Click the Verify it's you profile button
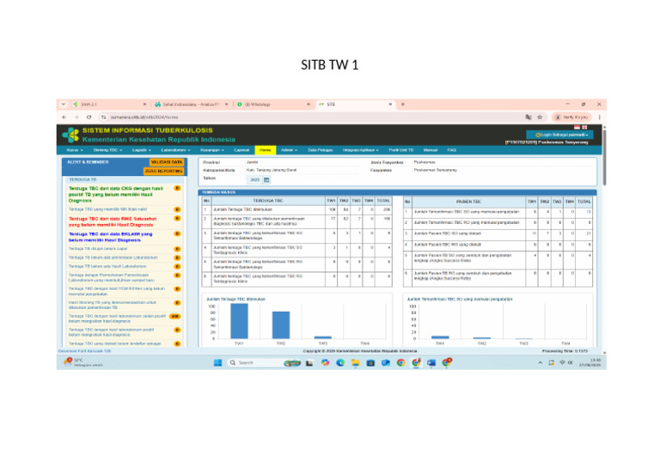Screen dimensions: 660x466 tap(572, 118)
